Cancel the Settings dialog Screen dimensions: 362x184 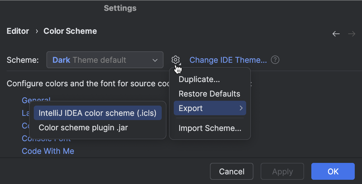click(x=231, y=171)
